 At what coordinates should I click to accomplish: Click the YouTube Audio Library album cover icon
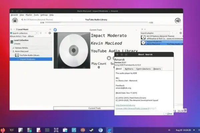[17, 55]
